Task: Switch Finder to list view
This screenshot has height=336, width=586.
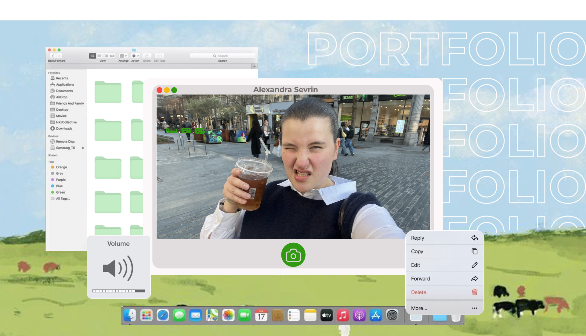Action: [x=99, y=56]
